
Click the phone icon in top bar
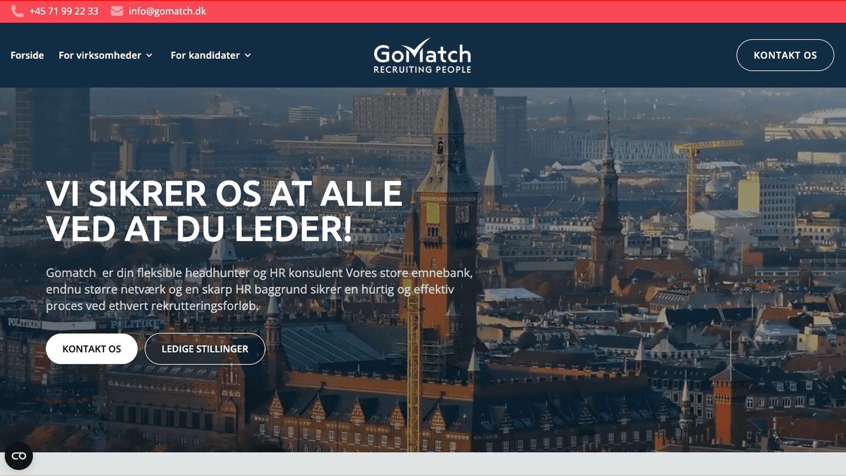point(17,11)
